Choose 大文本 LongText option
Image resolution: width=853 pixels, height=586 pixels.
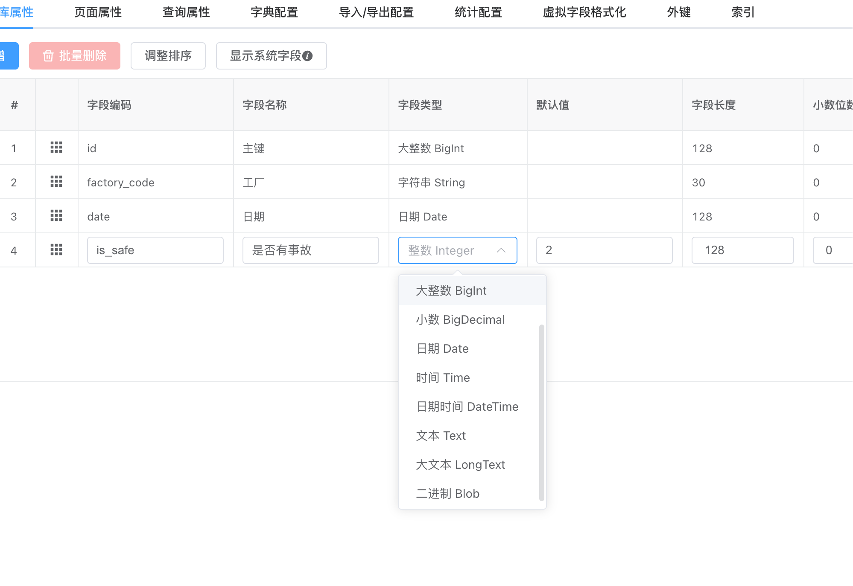click(460, 464)
